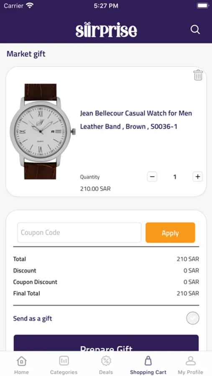
Task: Decrease quantity with the minus button
Action: point(152,177)
